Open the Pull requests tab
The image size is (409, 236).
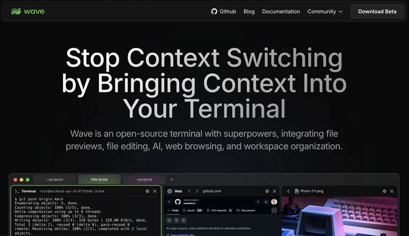[219, 210]
